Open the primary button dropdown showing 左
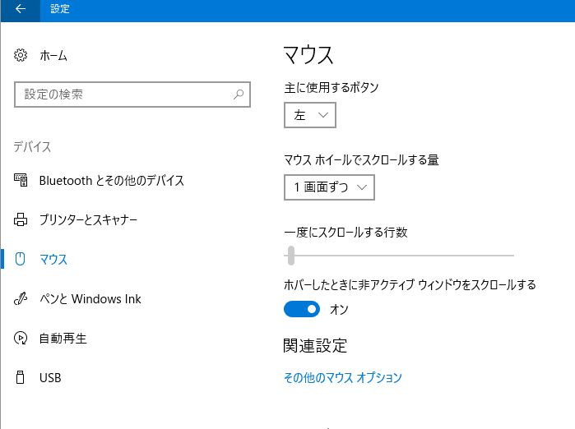Image resolution: width=575 pixels, height=429 pixels. [x=310, y=115]
